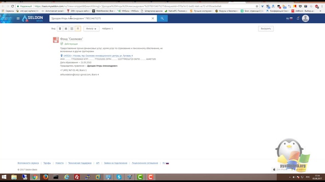Viewport: 325px width, 182px height.
Task: Open Skype from taskbar
Action: [119, 177]
